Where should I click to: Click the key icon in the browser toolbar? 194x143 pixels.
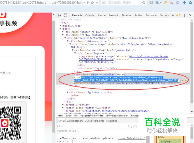[165, 3]
